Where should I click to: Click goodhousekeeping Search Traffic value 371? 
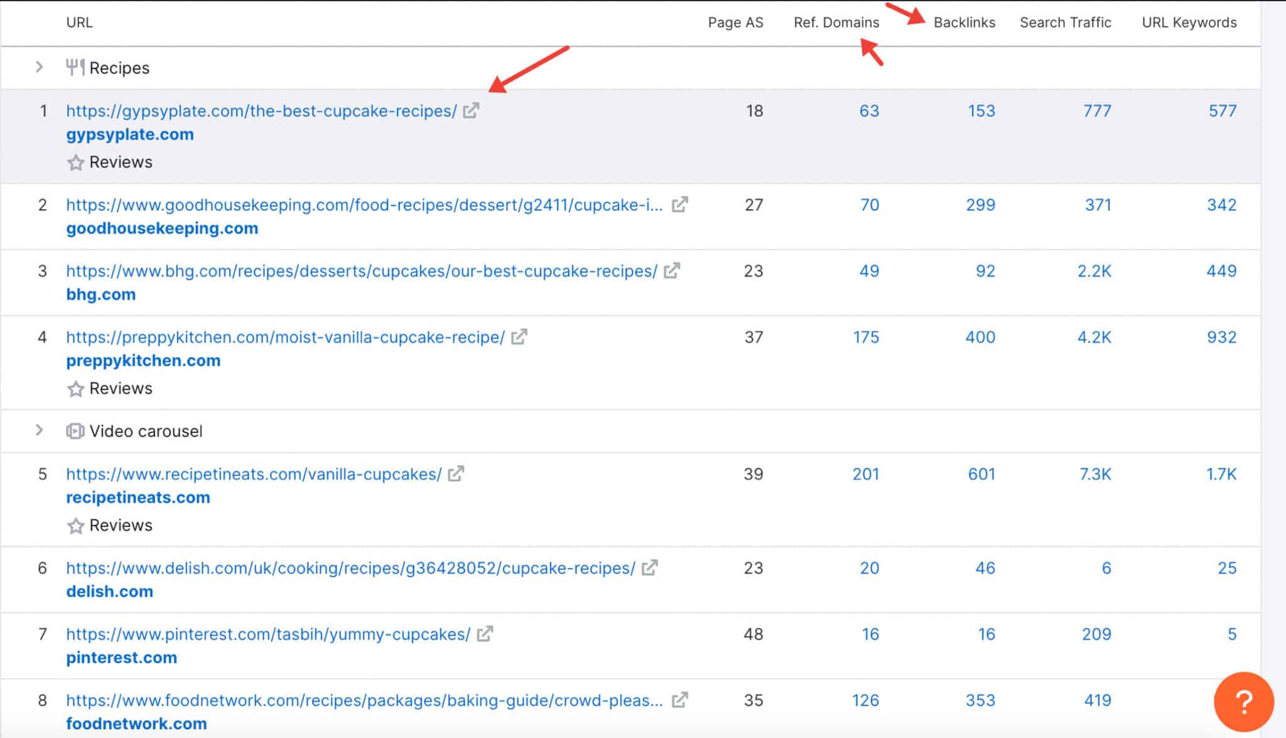tap(1098, 205)
